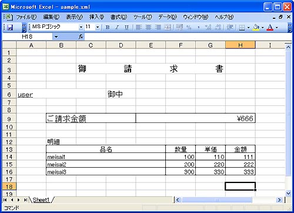Open the 挿入(I) menu
Viewport: 294px width, 213px height.
coord(96,17)
